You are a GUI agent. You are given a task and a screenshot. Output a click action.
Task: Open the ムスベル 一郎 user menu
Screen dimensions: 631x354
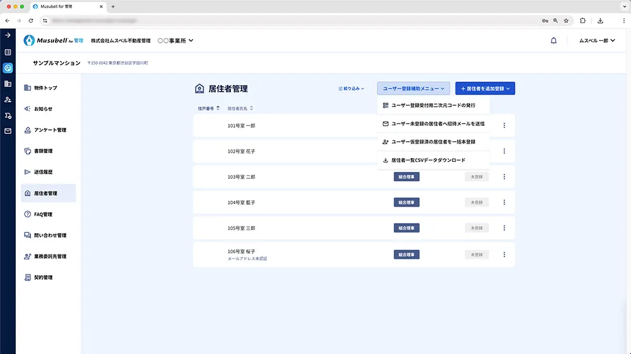(x=596, y=40)
